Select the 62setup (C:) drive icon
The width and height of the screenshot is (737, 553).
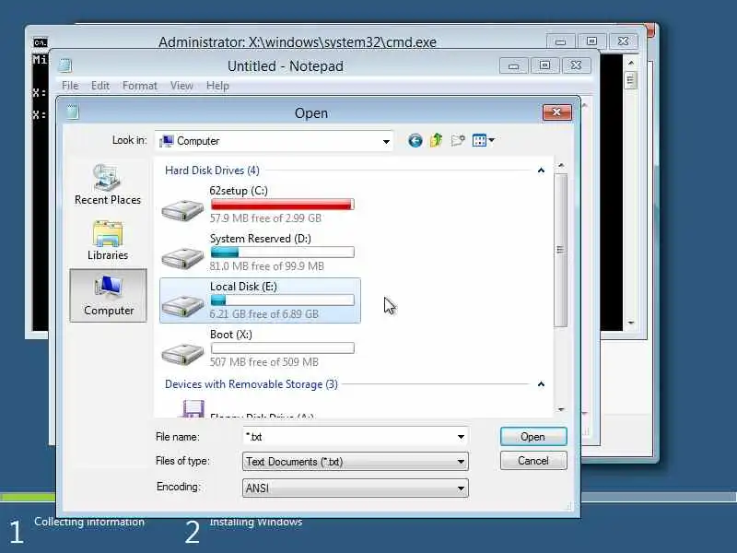click(x=182, y=210)
